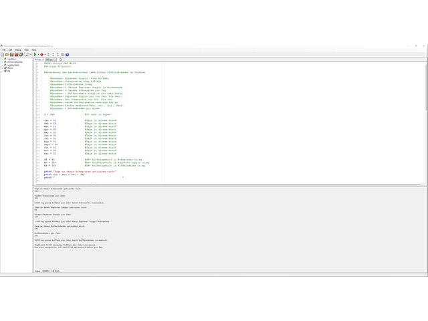Open the search options dropdown arrow
This screenshot has height=321, width=428.
click(x=31, y=55)
